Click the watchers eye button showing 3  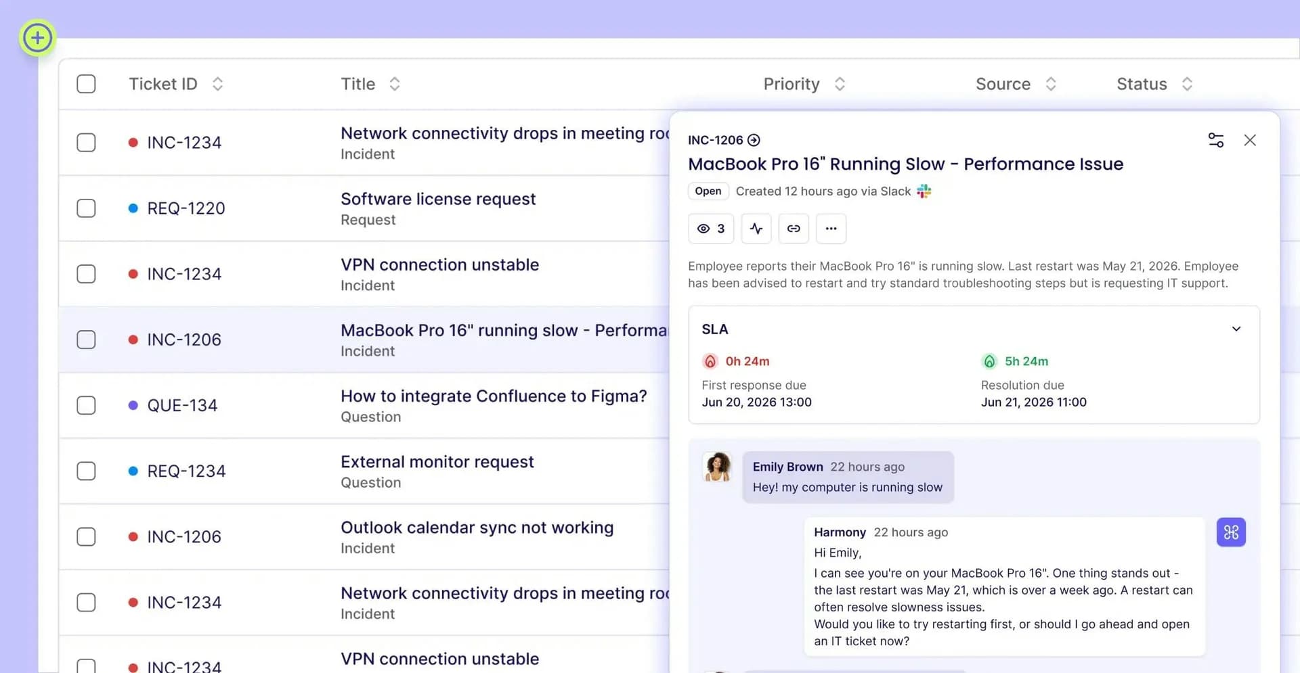coord(711,229)
